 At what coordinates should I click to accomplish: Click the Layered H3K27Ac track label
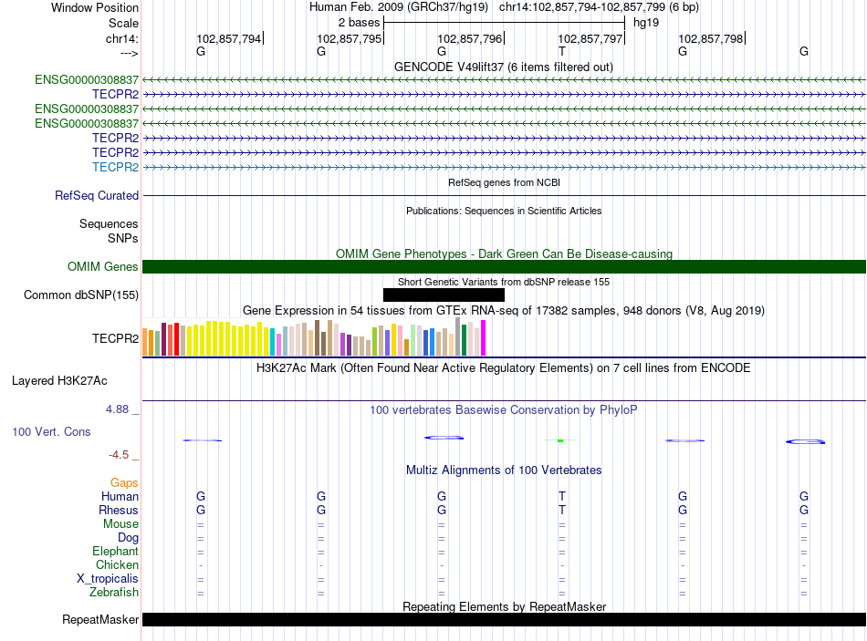tap(59, 381)
